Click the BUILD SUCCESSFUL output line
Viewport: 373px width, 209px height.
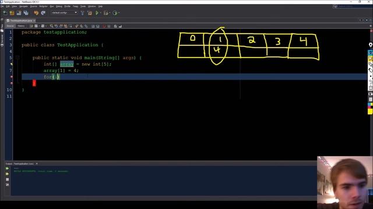coord(41,171)
